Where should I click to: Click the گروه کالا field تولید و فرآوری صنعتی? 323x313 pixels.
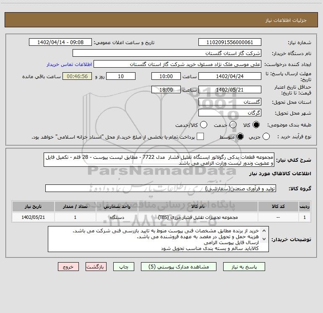(x=161, y=188)
